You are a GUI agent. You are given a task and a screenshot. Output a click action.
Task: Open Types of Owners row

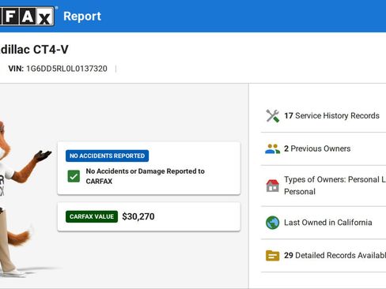coord(324,186)
